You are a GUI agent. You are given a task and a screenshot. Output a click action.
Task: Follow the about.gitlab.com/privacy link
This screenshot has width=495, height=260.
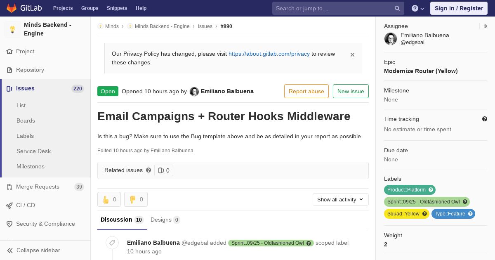coord(269,54)
